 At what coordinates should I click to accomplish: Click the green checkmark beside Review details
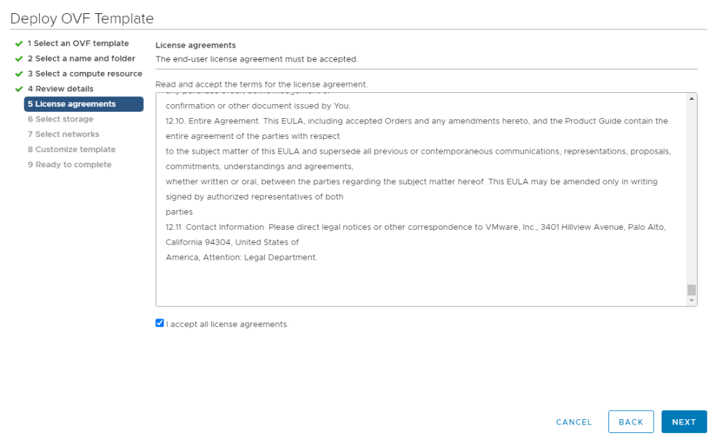19,89
